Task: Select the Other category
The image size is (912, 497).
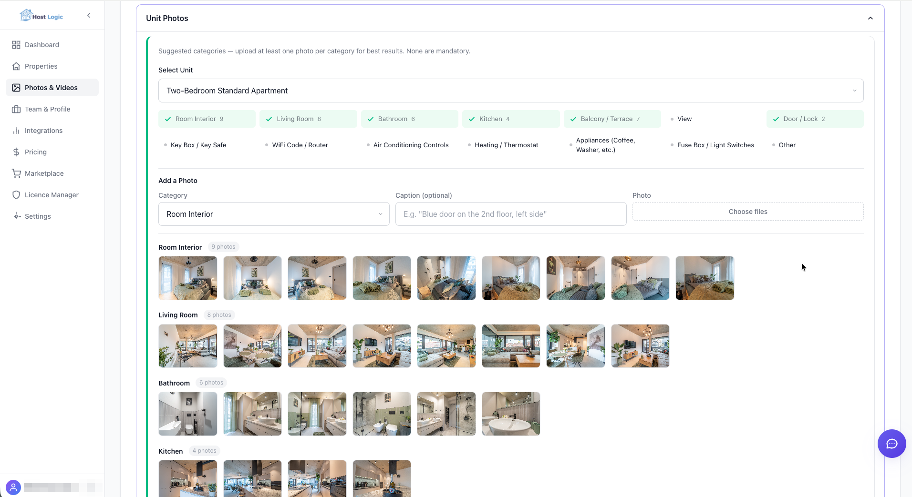Action: pos(815,145)
